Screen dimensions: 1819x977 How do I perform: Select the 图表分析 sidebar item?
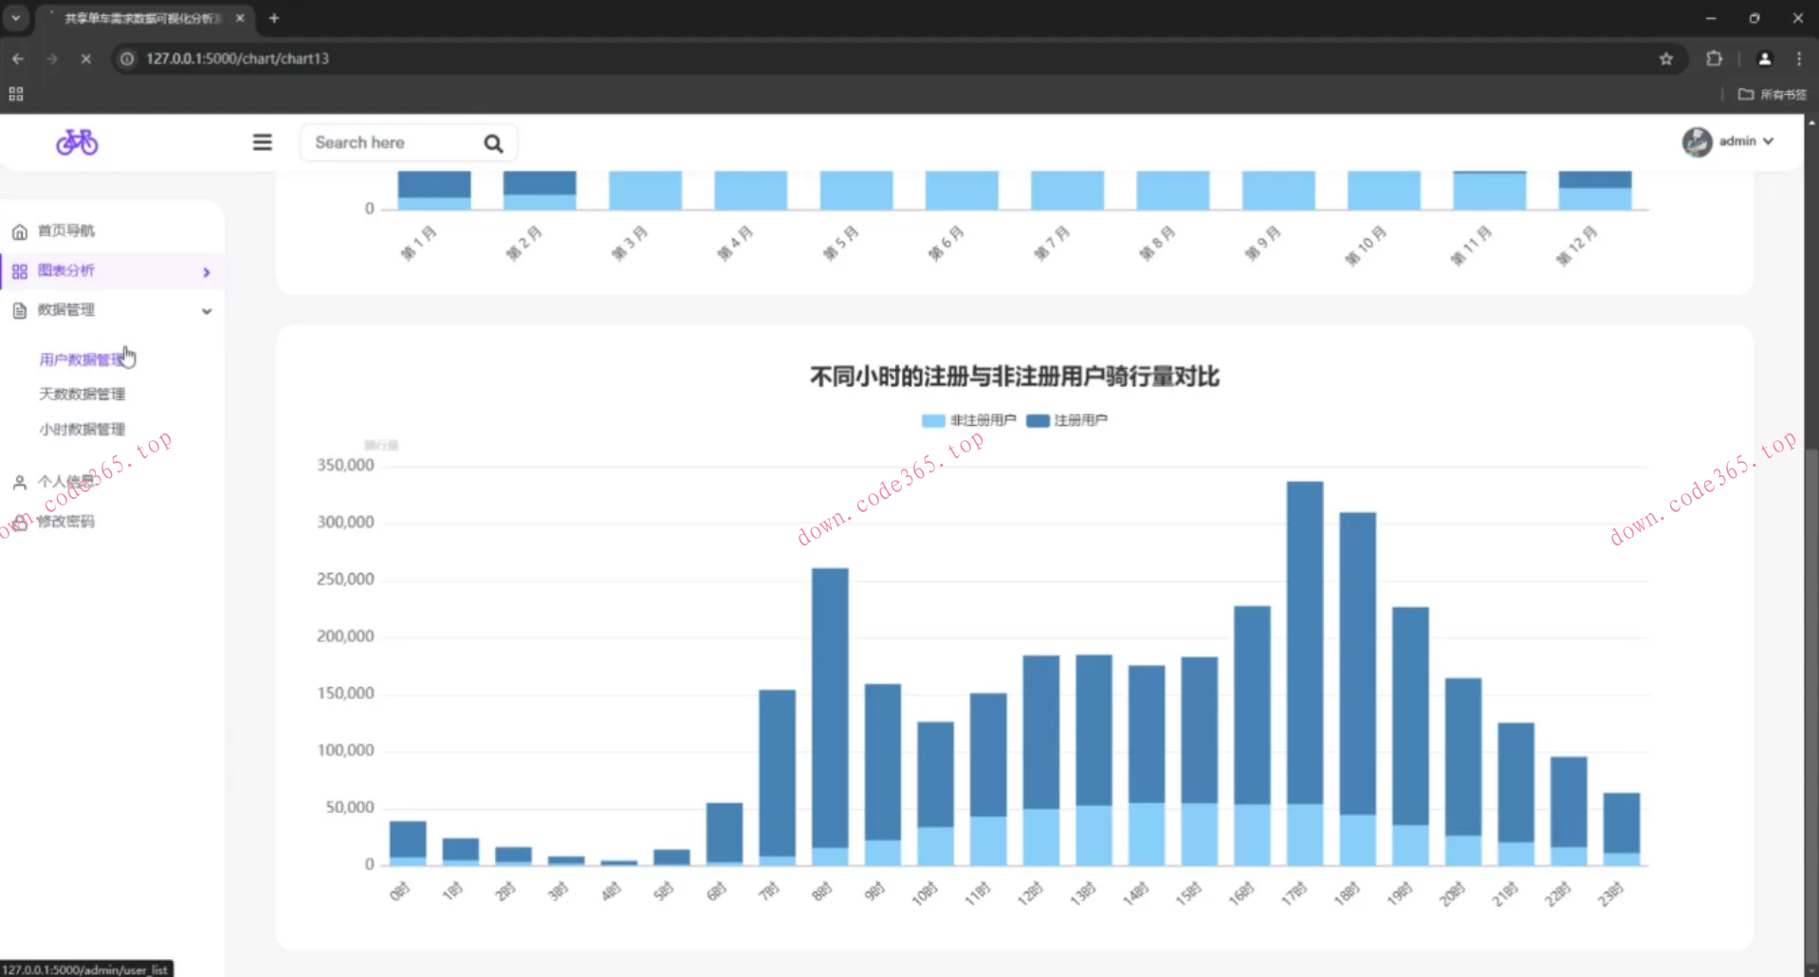(66, 270)
